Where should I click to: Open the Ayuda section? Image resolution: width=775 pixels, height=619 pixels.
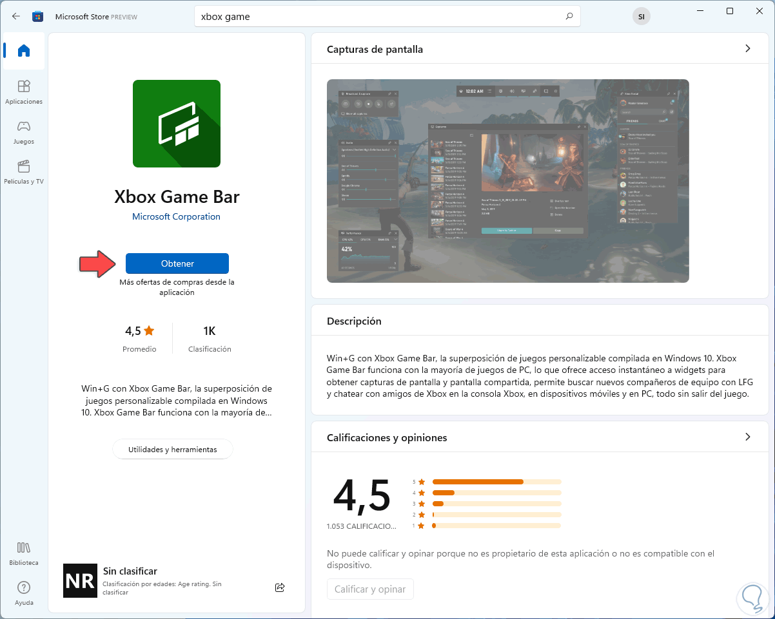point(24,593)
